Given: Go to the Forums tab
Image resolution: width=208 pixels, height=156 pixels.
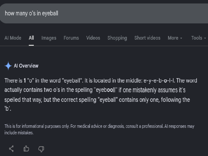Looking at the screenshot, I should [x=71, y=38].
